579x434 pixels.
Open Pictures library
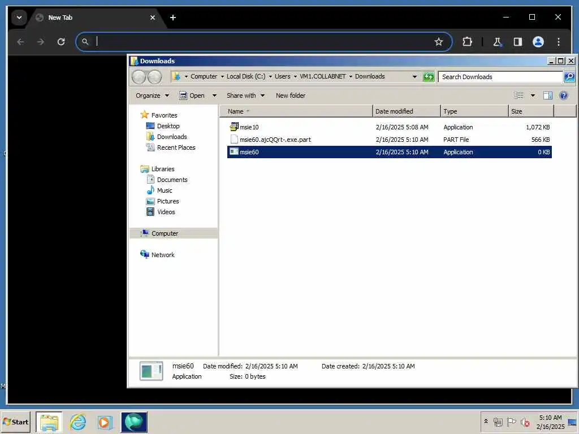coord(162,201)
